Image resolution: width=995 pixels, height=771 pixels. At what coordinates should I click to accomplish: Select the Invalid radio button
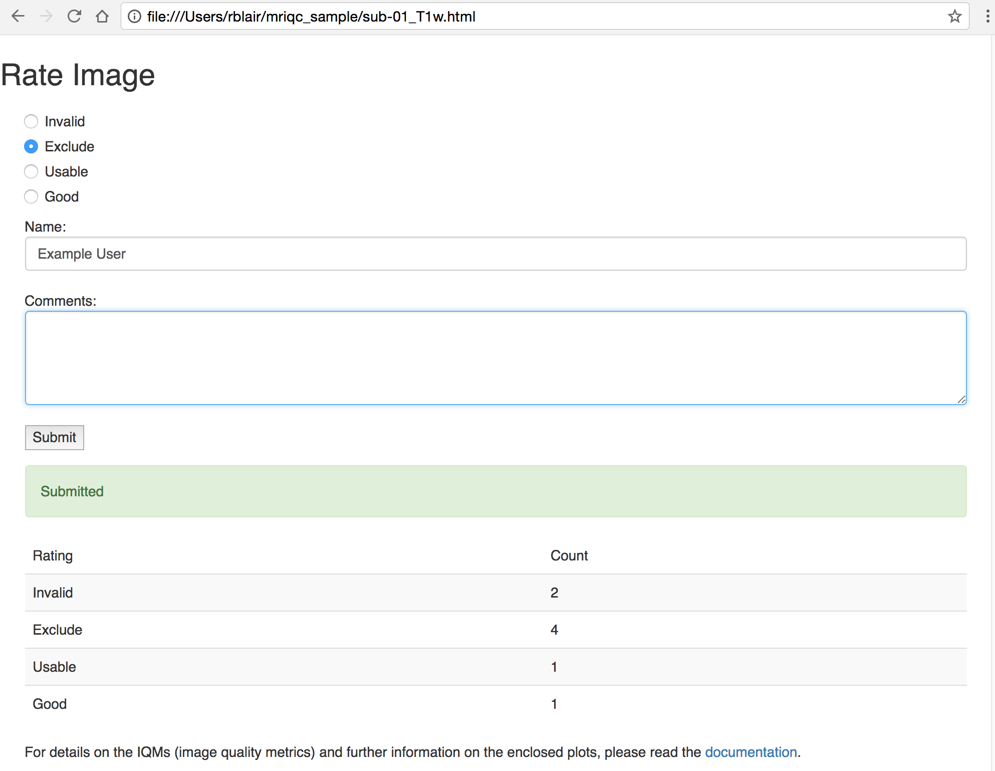coord(31,121)
